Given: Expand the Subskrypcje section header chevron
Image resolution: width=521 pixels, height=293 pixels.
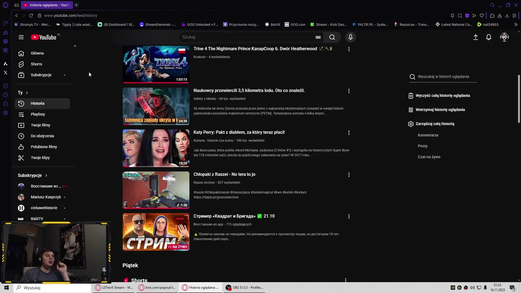Looking at the screenshot, I should 46,175.
